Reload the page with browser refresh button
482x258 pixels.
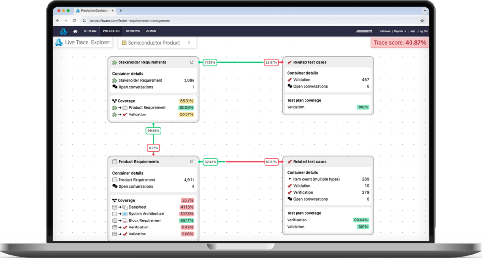point(74,21)
